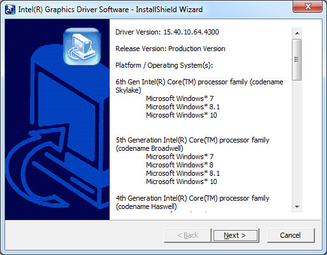Click Microsoft Windows* 8.1 under Broadwell

[183, 173]
